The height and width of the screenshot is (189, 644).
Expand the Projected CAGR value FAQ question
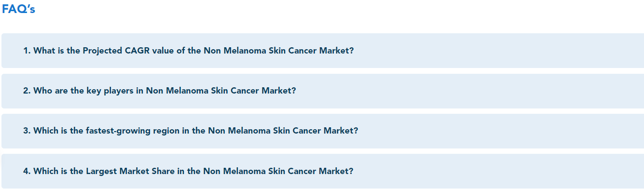click(322, 51)
